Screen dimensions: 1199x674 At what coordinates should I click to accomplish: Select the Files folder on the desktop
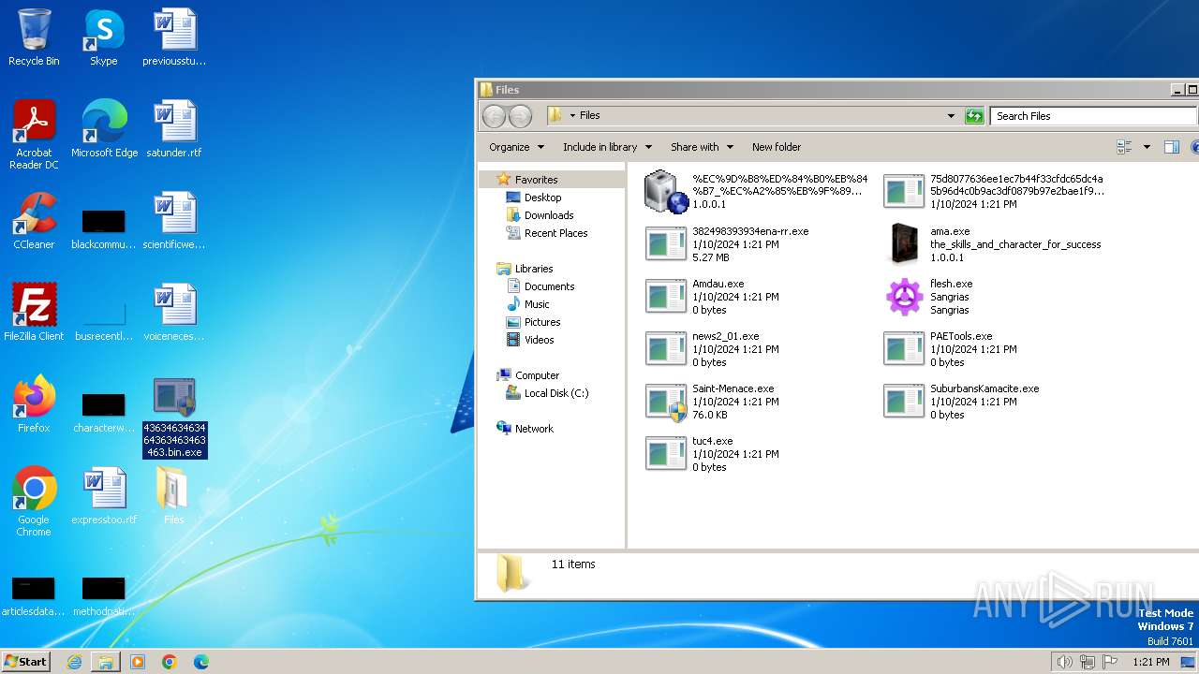tap(174, 496)
